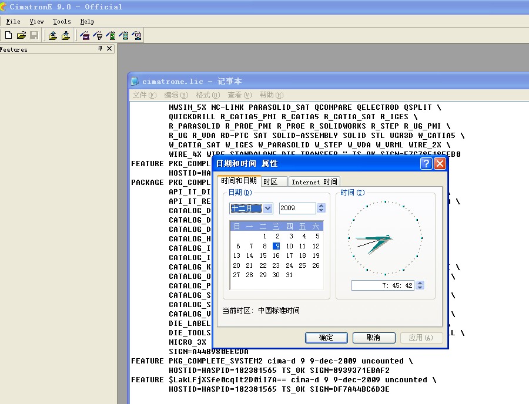
Task: Open the View menu in CimatronE
Action: (x=36, y=21)
